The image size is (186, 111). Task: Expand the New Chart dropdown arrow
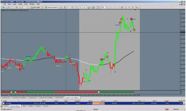tap(5, 7)
